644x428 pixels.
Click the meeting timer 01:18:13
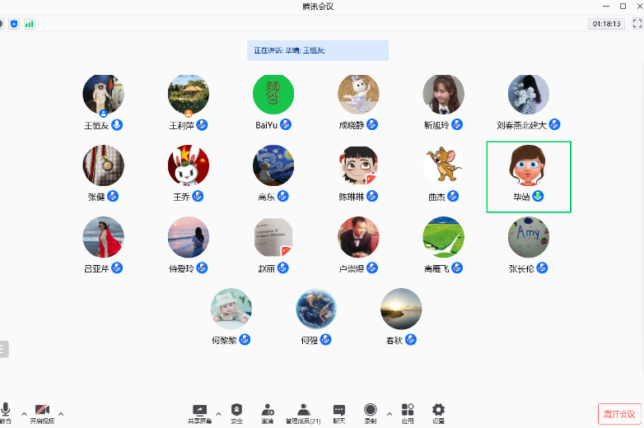[605, 24]
